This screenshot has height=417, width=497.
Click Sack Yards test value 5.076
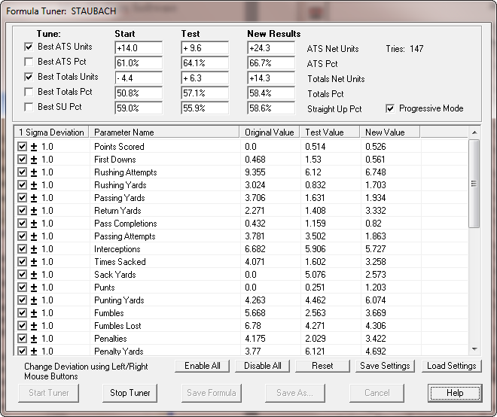[x=316, y=275]
